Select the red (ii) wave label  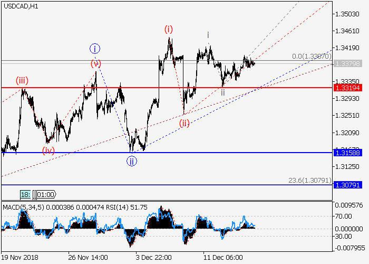point(184,123)
